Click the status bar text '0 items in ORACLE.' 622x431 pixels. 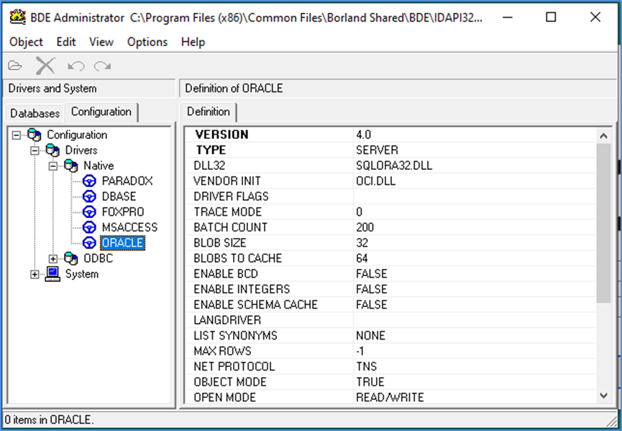49,420
